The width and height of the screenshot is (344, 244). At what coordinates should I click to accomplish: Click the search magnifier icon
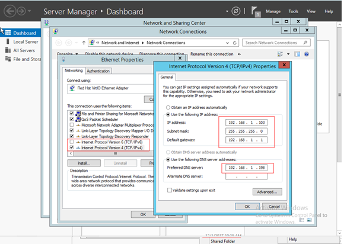305,43
